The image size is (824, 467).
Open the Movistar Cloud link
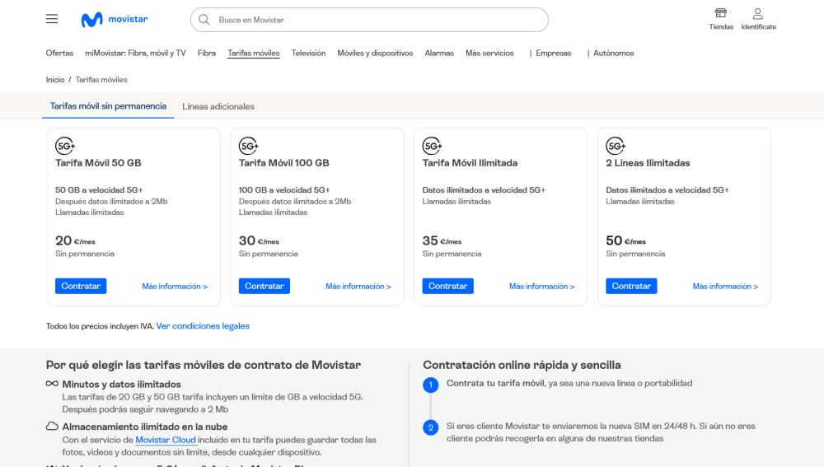click(166, 440)
